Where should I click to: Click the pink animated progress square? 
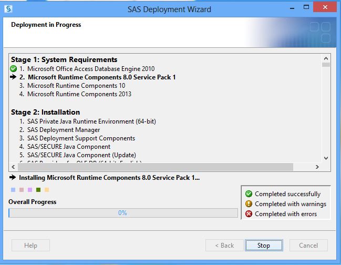click(x=22, y=190)
